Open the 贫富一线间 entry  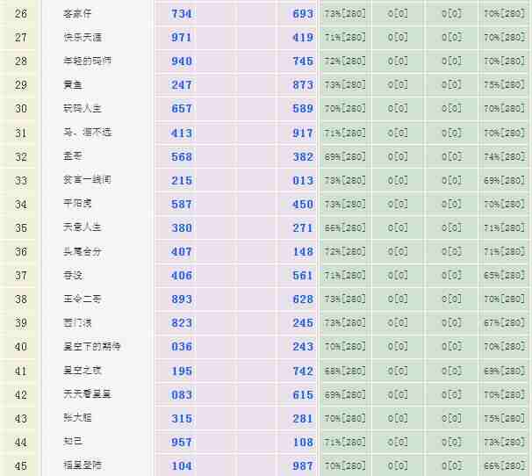(87, 180)
